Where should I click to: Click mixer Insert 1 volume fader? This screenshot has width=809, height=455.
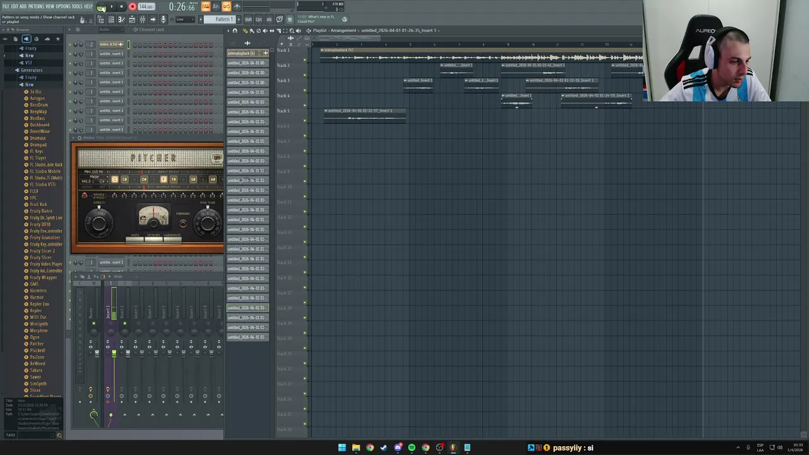click(114, 355)
